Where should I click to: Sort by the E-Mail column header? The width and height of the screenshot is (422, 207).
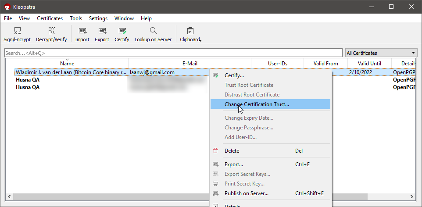tap(190, 64)
